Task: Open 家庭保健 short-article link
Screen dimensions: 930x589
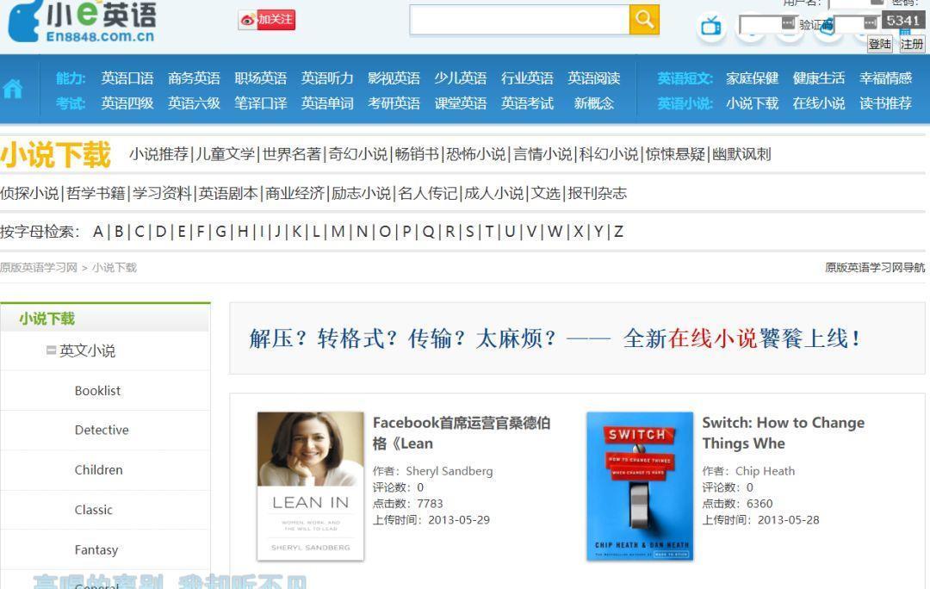Action: (752, 78)
